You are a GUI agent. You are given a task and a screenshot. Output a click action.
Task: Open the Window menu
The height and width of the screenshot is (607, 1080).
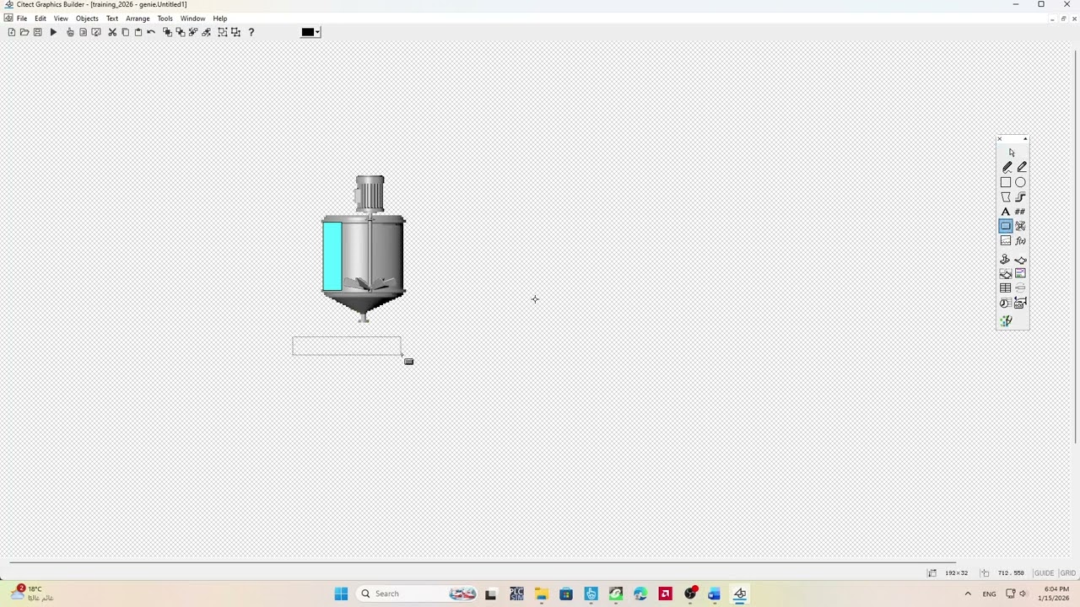click(x=192, y=19)
